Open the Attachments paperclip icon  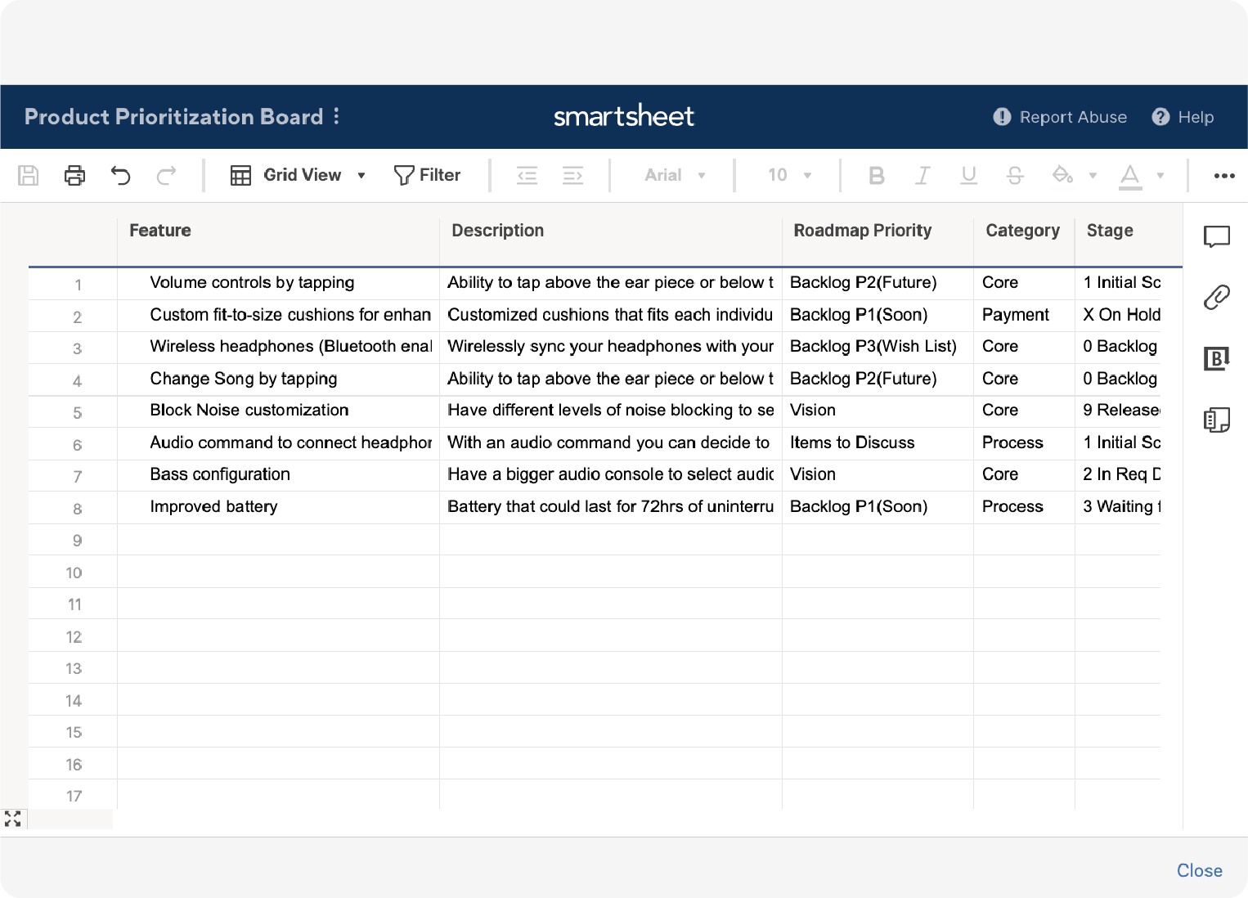point(1217,297)
